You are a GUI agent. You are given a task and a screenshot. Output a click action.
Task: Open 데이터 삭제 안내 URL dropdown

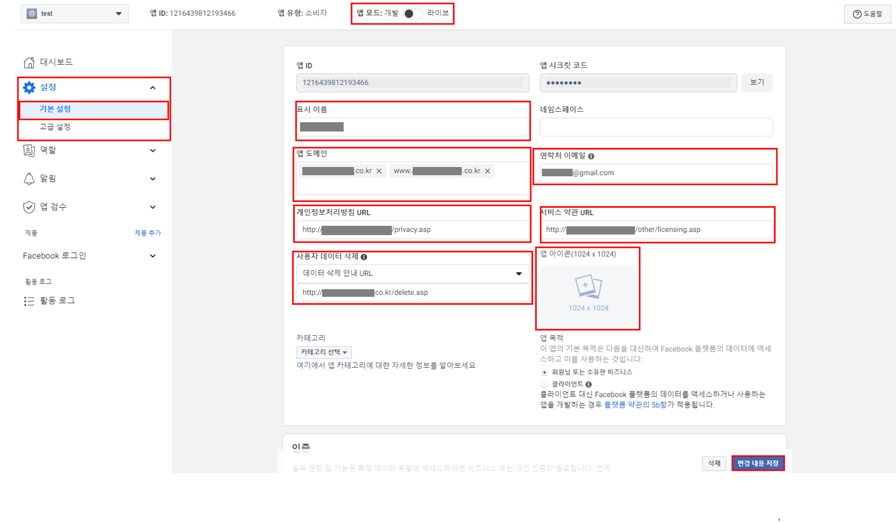412,274
